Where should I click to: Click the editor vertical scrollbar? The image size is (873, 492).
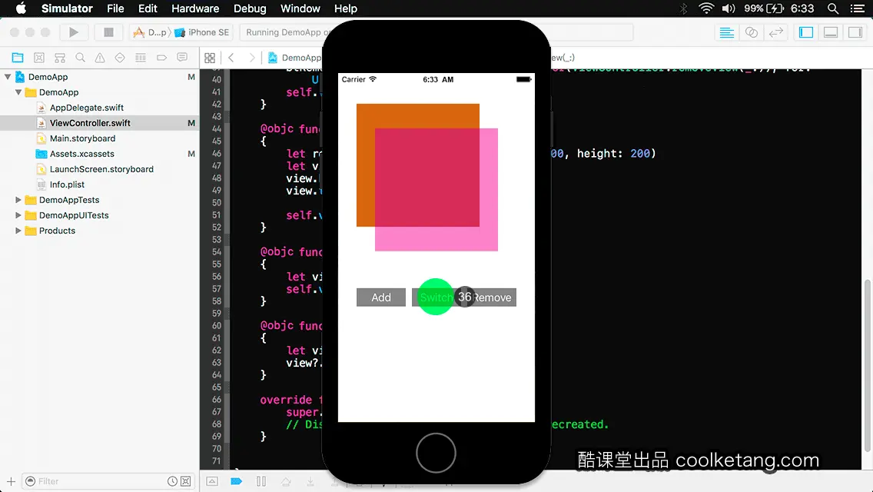coord(868,365)
